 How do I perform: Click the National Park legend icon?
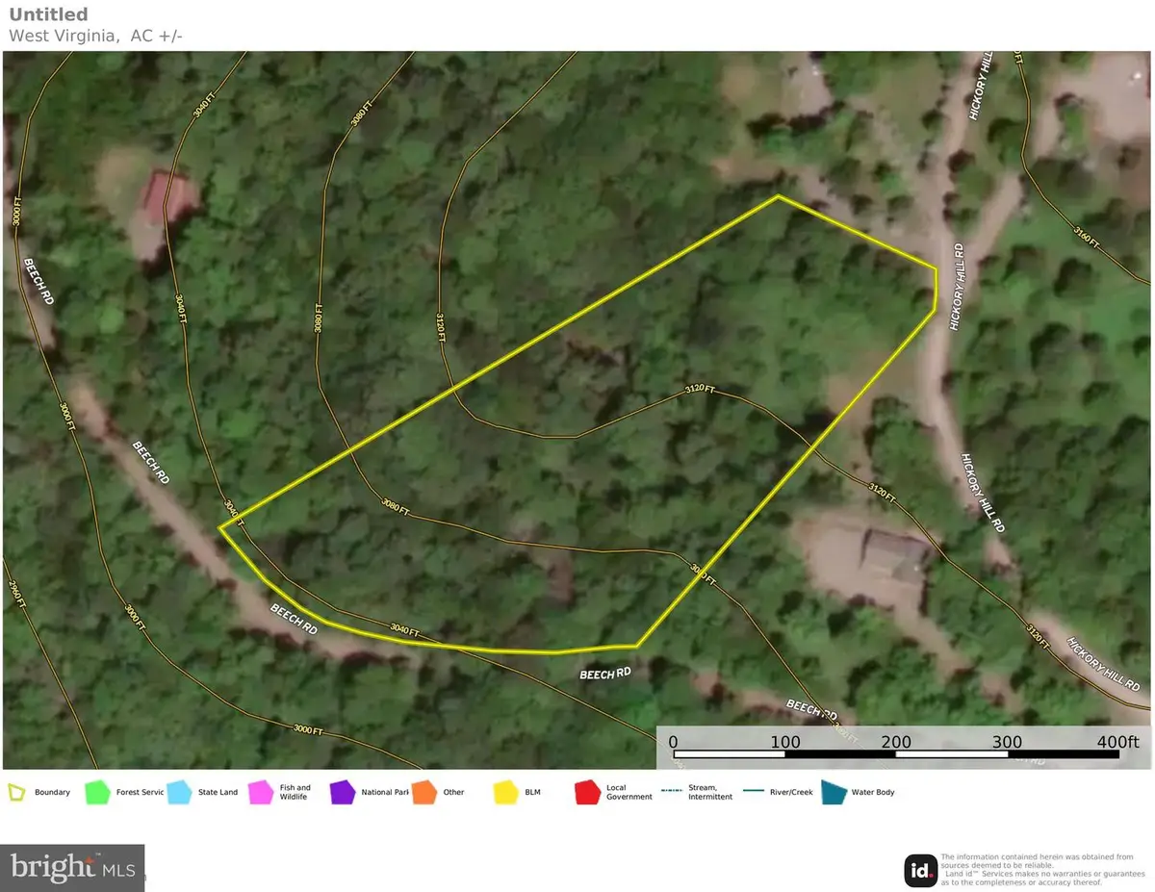pyautogui.click(x=342, y=792)
